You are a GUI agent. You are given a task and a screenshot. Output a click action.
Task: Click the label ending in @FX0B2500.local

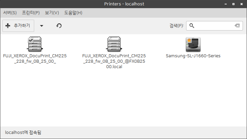(x=114, y=61)
